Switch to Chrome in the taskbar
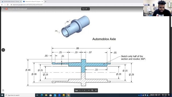 tap(68, 95)
